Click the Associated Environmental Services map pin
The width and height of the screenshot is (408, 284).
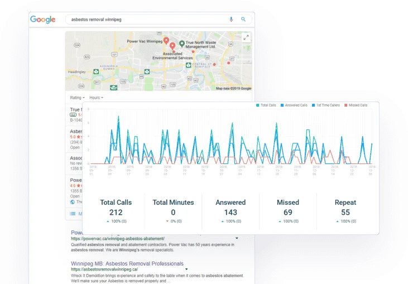coord(172,46)
